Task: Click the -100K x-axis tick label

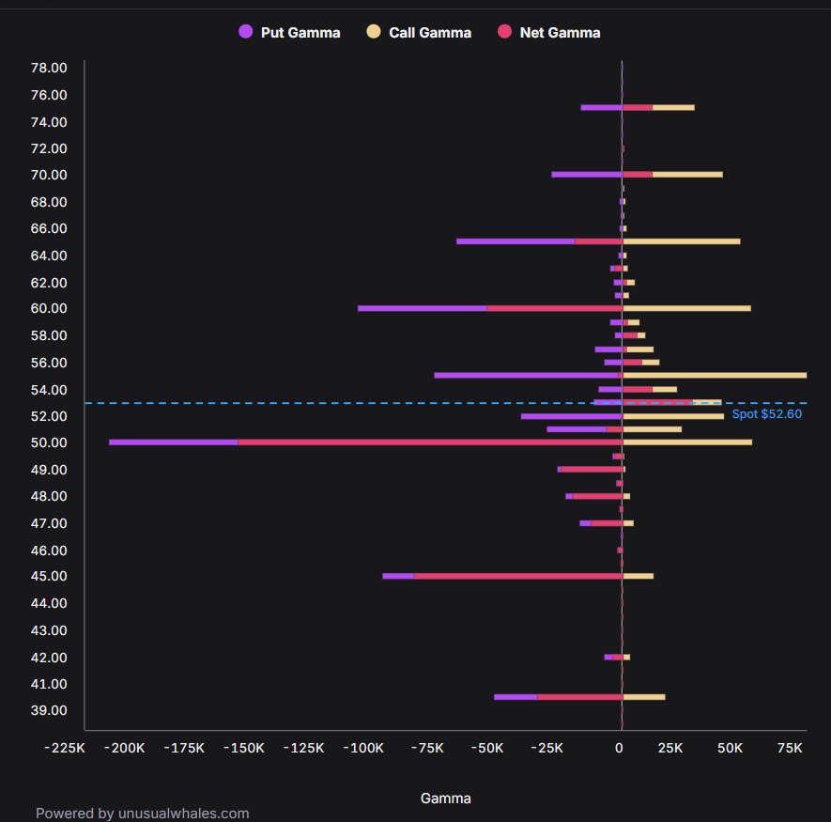Action: (363, 749)
